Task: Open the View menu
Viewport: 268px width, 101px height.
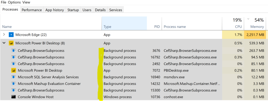Action: click(x=26, y=2)
